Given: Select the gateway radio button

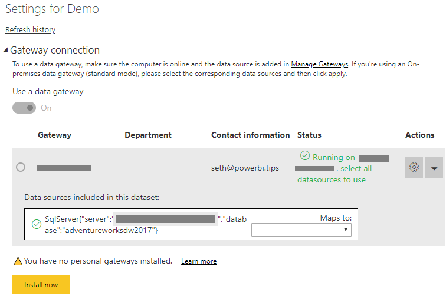Looking at the screenshot, I should [x=21, y=168].
